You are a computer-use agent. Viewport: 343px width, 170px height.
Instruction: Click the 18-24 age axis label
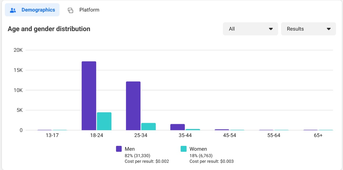tap(96, 135)
